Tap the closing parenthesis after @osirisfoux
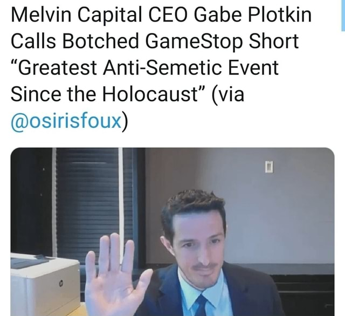 125,121
